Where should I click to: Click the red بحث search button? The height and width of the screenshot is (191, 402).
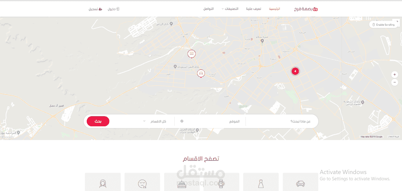(98, 121)
